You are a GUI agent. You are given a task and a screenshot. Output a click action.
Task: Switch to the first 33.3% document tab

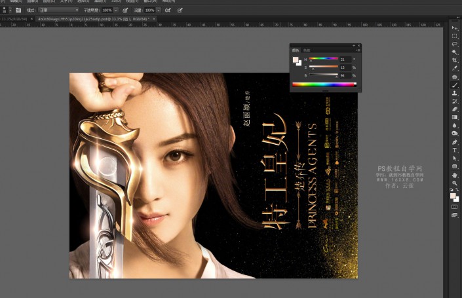pyautogui.click(x=14, y=19)
